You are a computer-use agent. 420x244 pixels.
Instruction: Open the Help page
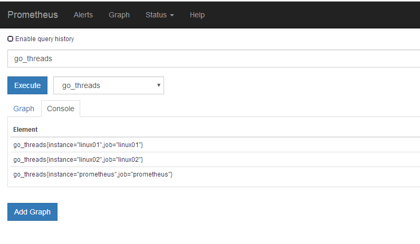pos(197,15)
